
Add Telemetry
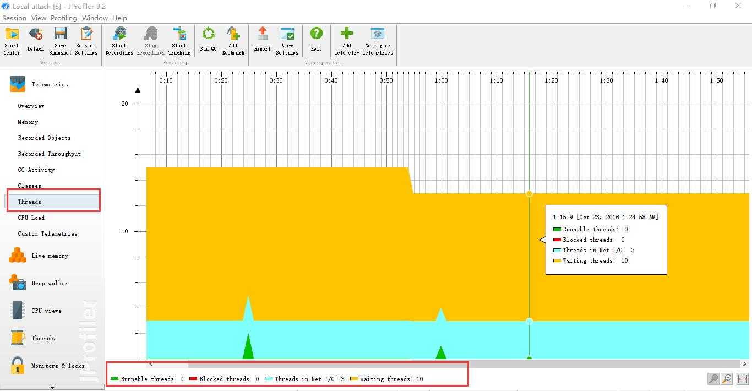[x=347, y=41]
